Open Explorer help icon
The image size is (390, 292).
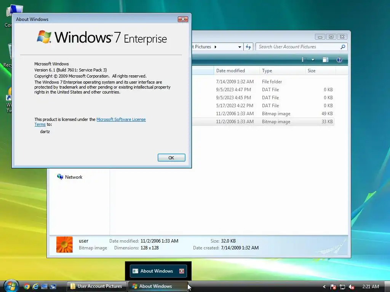pyautogui.click(x=339, y=60)
